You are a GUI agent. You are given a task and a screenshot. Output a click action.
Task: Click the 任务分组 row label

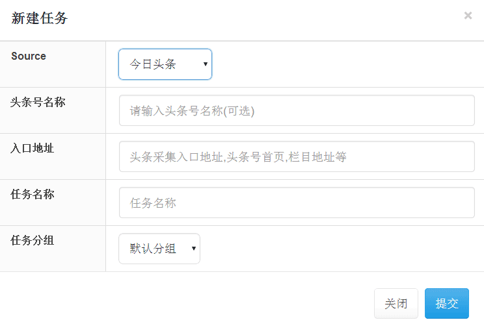pos(33,240)
